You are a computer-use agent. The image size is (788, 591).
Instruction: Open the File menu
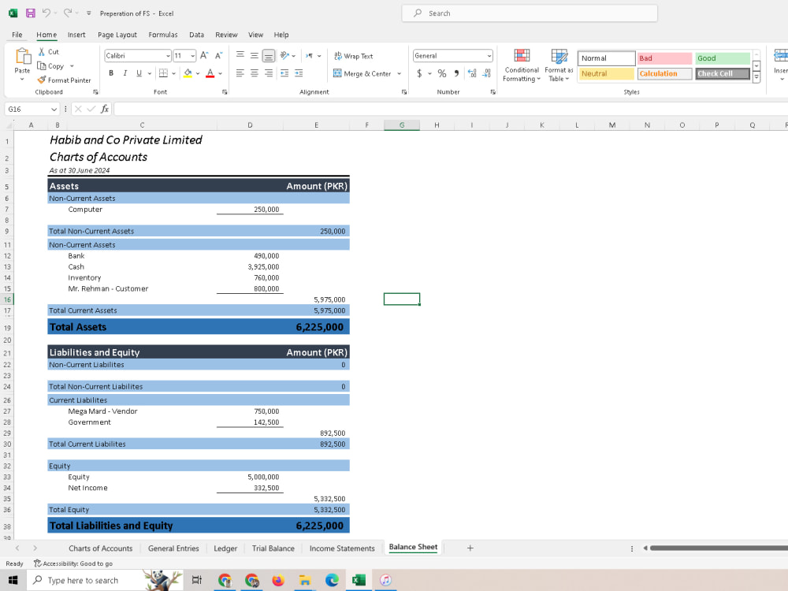coord(17,35)
